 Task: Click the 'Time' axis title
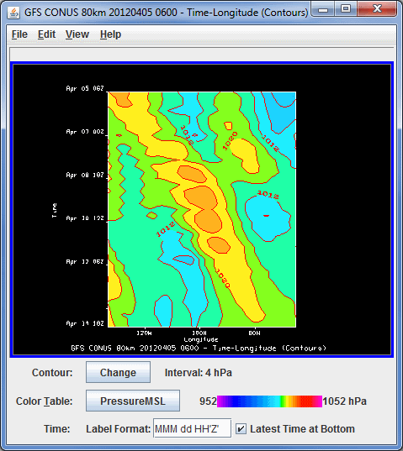pos(55,210)
